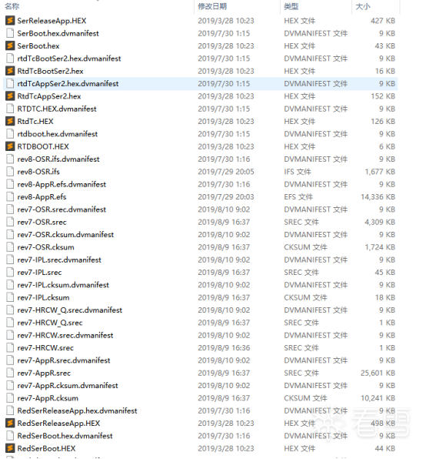Click the rev8-OSR.ifs.dvmanifest file icon

tap(10, 159)
